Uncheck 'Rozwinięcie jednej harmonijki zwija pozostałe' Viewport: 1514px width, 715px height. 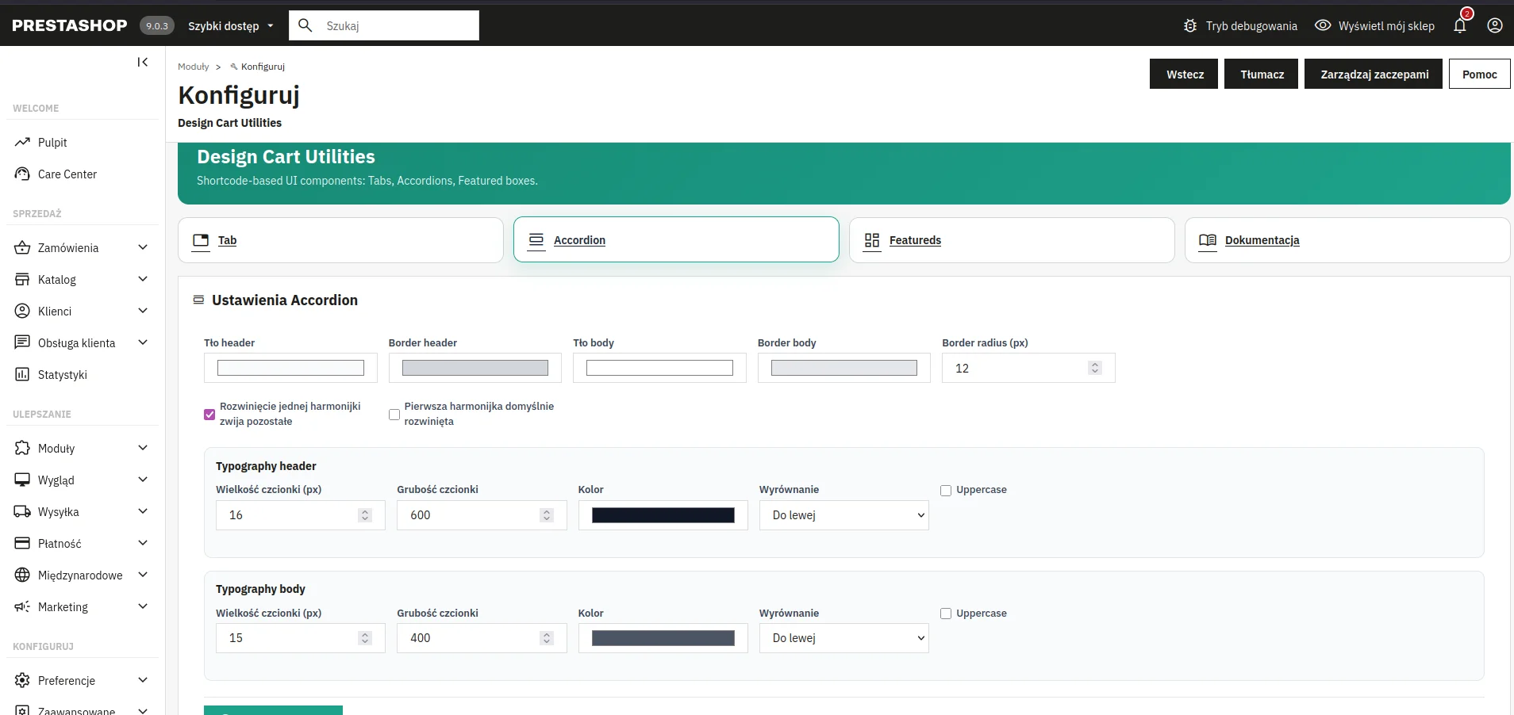(209, 415)
